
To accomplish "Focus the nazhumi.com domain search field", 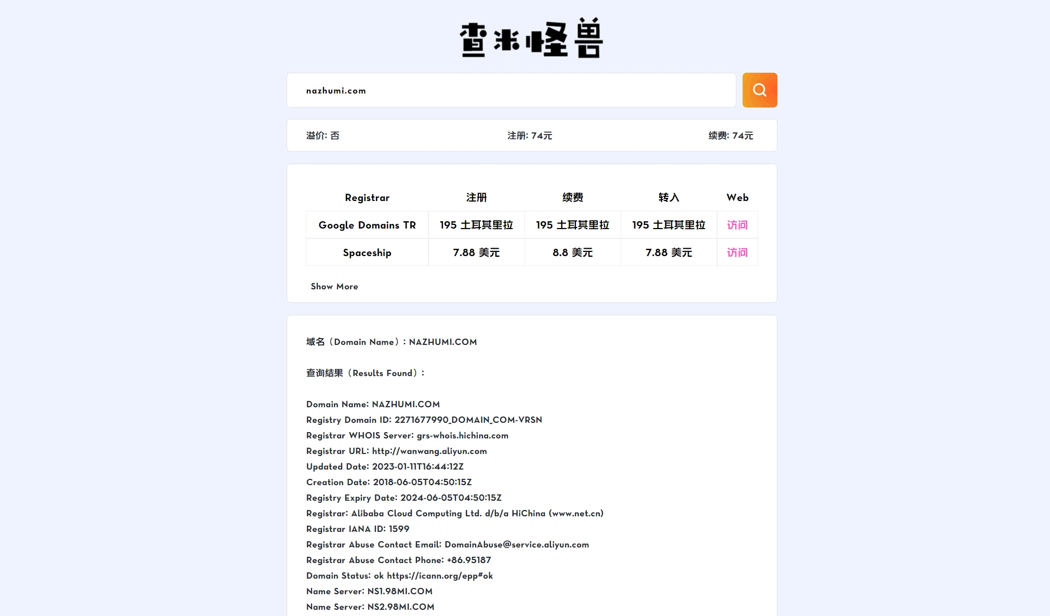I will tap(511, 90).
